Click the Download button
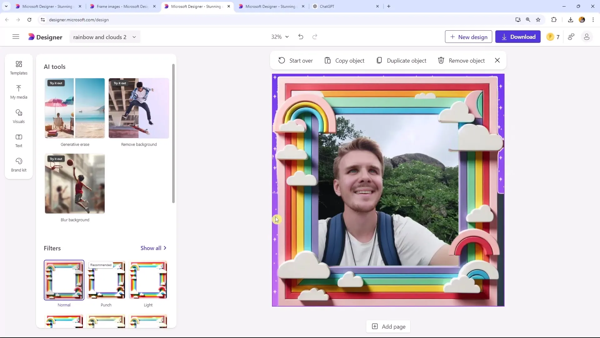This screenshot has height=338, width=600. (x=518, y=37)
